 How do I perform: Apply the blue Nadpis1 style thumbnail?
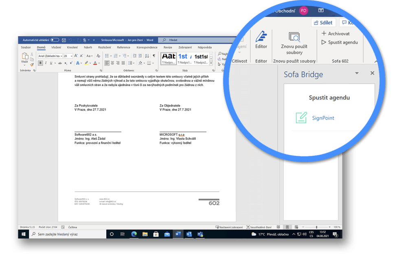(184, 59)
